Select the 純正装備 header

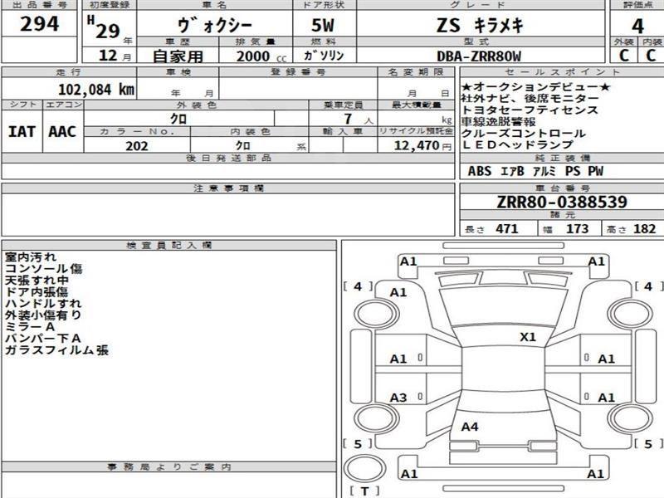pyautogui.click(x=563, y=158)
